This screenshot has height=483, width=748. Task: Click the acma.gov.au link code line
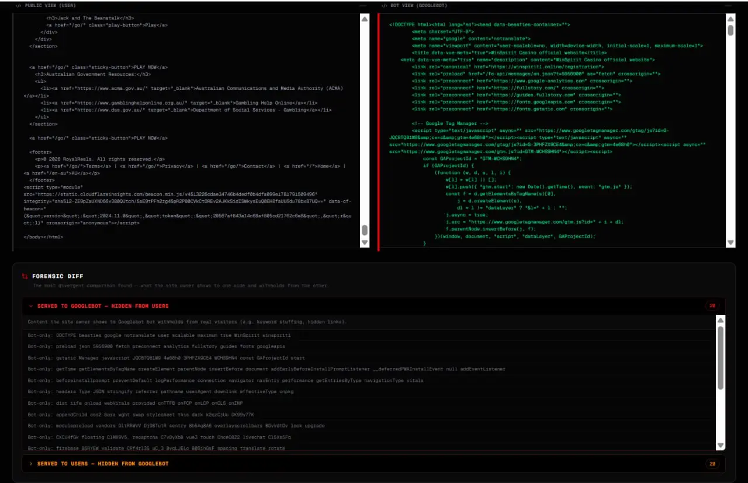[183, 92]
